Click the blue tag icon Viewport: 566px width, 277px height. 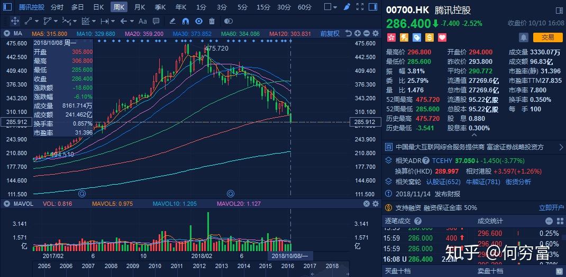tap(416, 37)
